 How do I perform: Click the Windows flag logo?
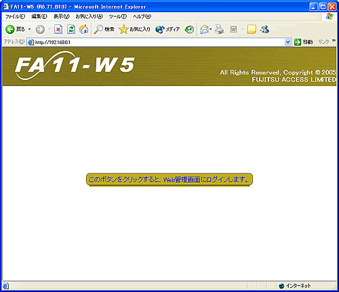coord(330,16)
